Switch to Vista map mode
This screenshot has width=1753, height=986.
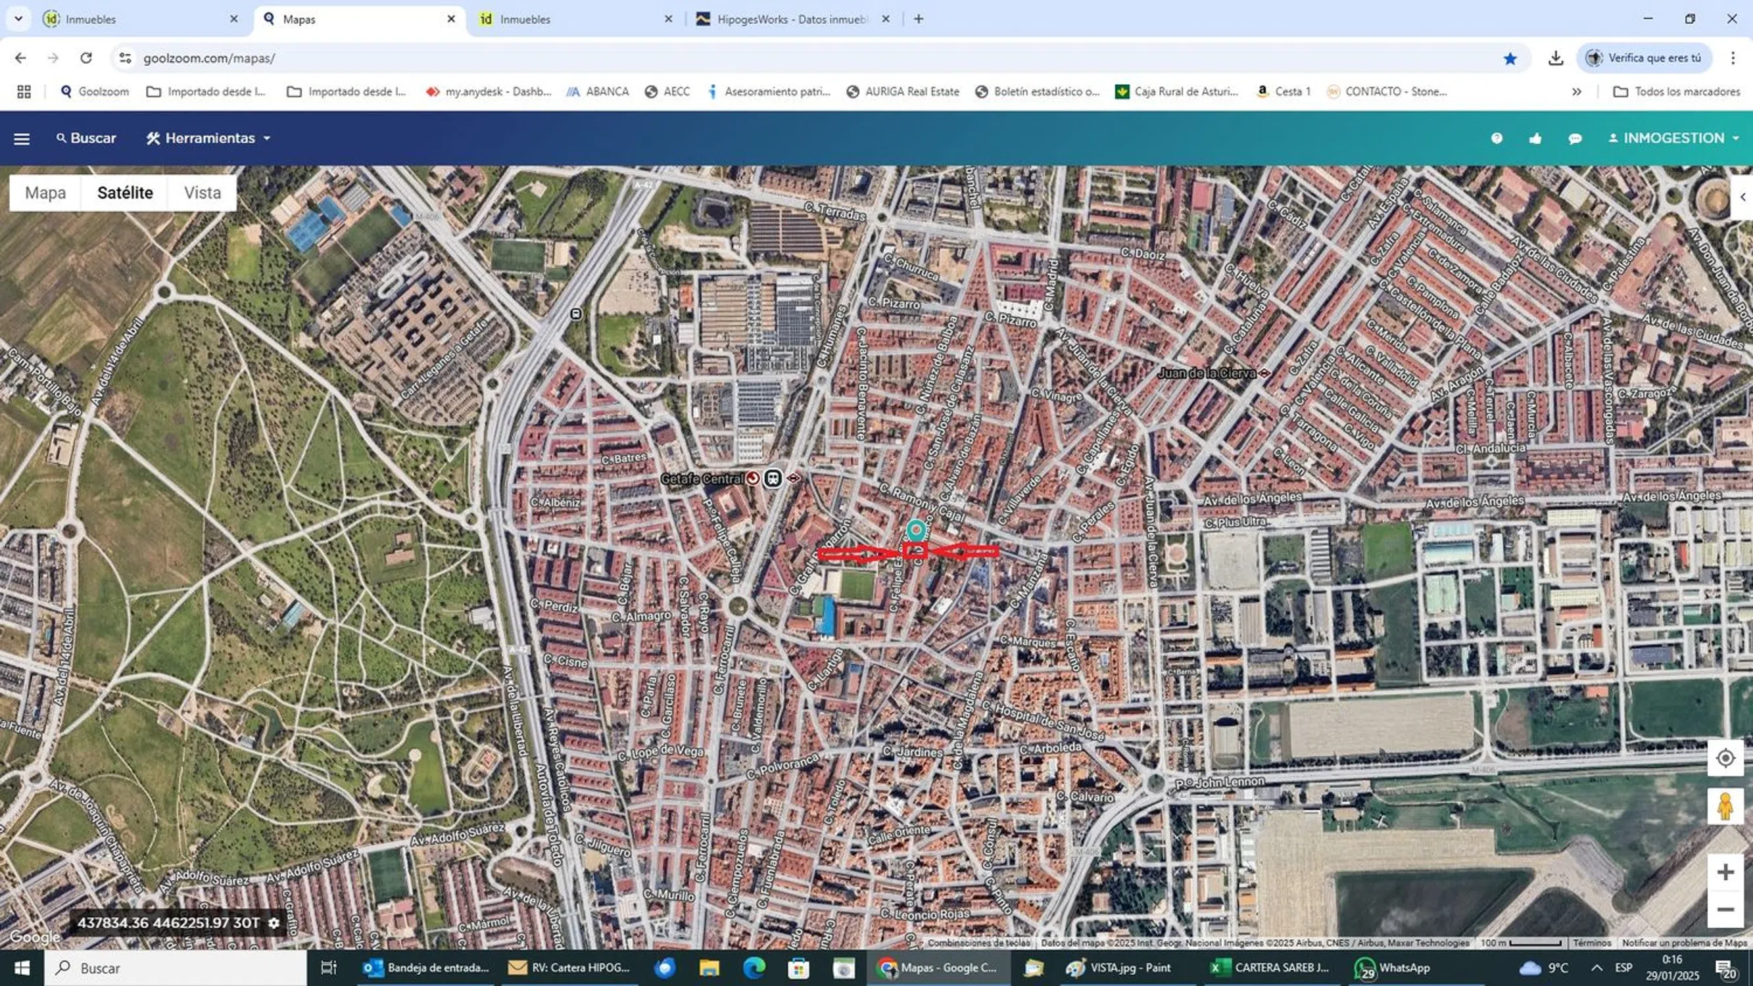pos(203,193)
